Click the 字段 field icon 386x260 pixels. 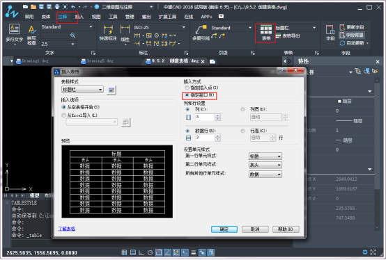click(330, 33)
